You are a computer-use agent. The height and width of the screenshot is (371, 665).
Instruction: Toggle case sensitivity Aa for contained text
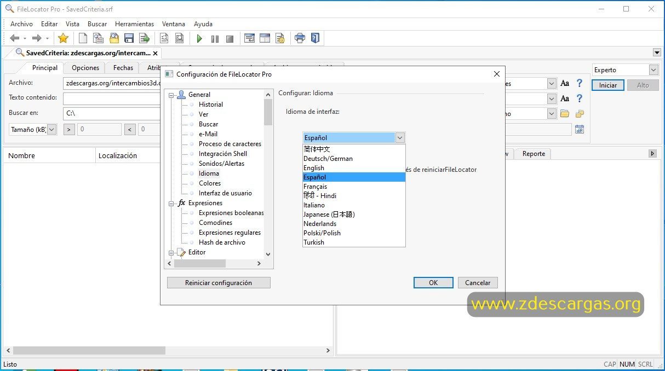(x=565, y=98)
